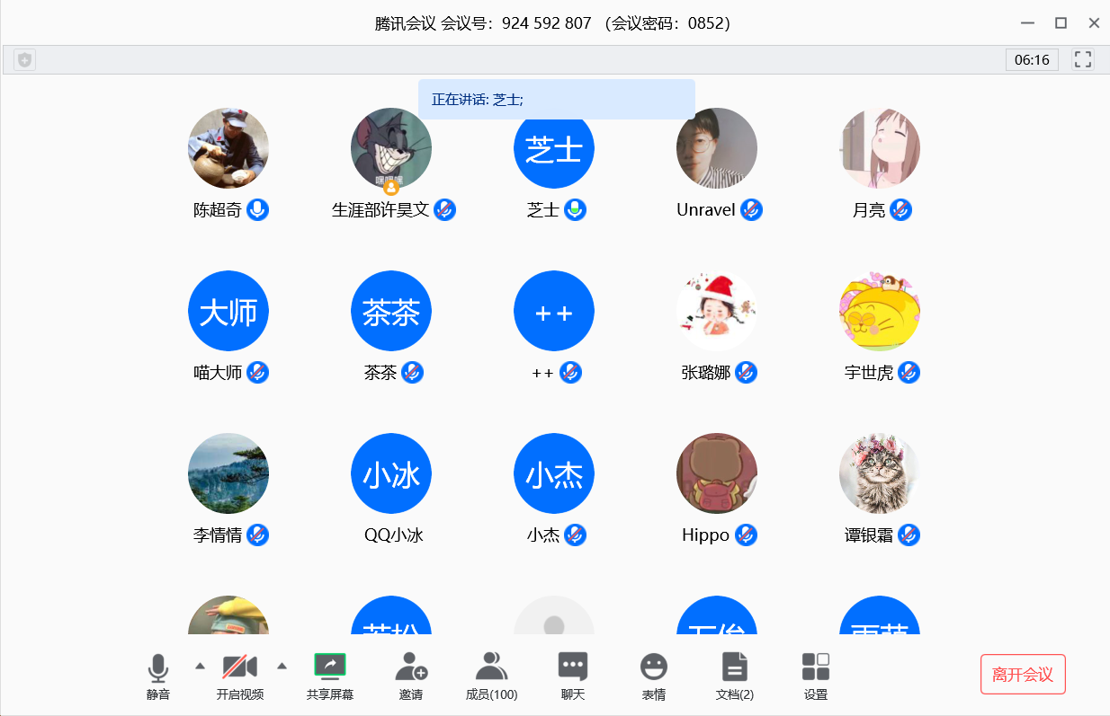Enter full screen mode
The width and height of the screenshot is (1110, 716).
[x=1083, y=60]
